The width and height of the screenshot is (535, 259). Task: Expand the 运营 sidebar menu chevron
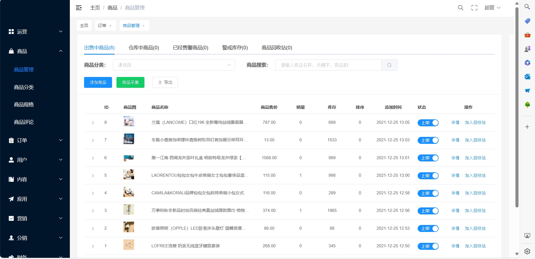61,32
